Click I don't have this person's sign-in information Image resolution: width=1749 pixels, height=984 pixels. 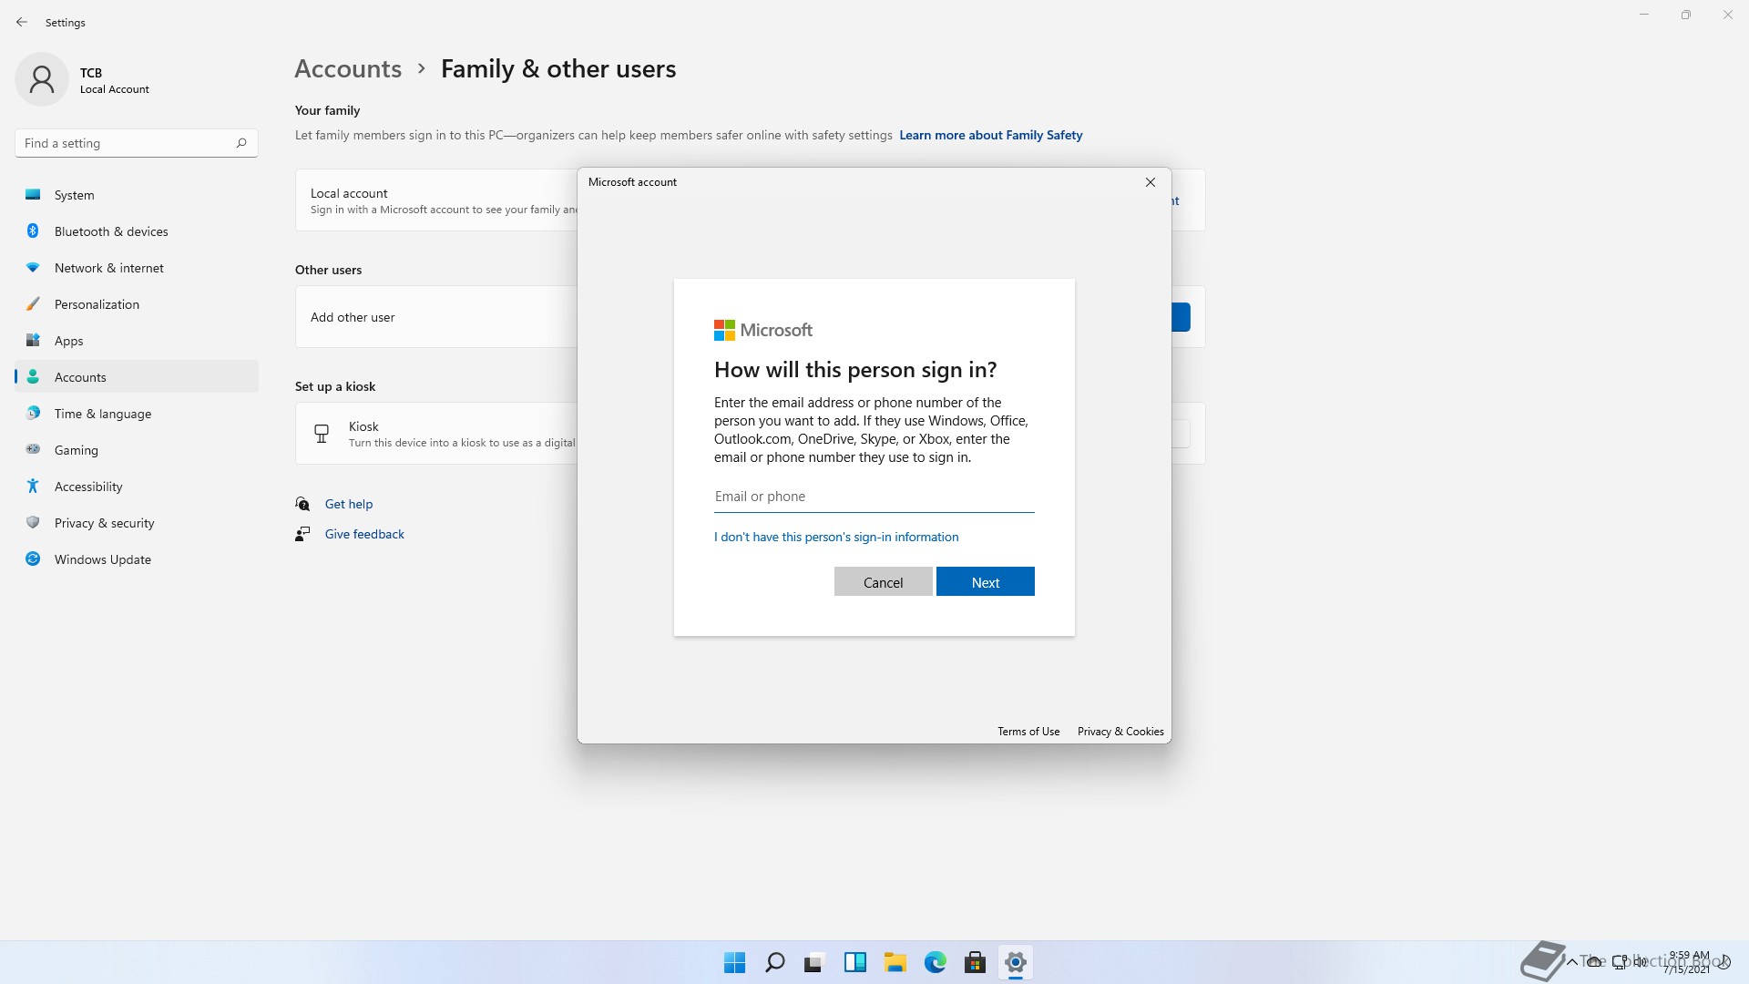click(x=836, y=537)
